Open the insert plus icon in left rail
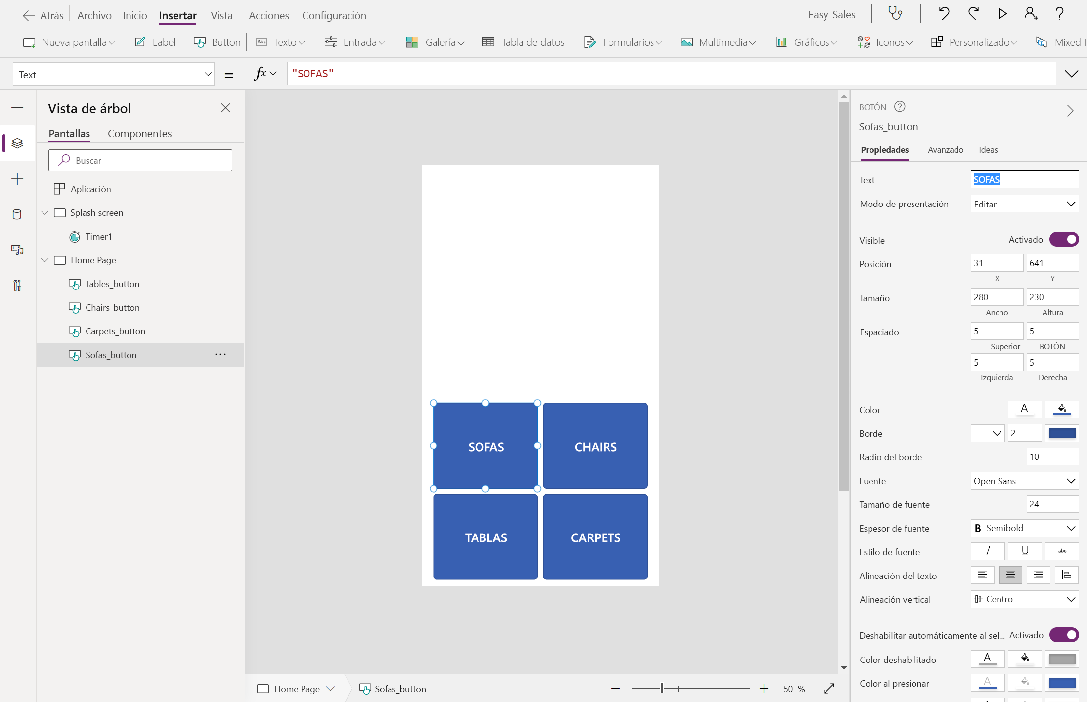The height and width of the screenshot is (702, 1087). [x=17, y=179]
